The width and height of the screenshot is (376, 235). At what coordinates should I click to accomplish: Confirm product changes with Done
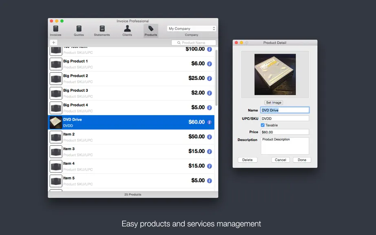coord(302,160)
